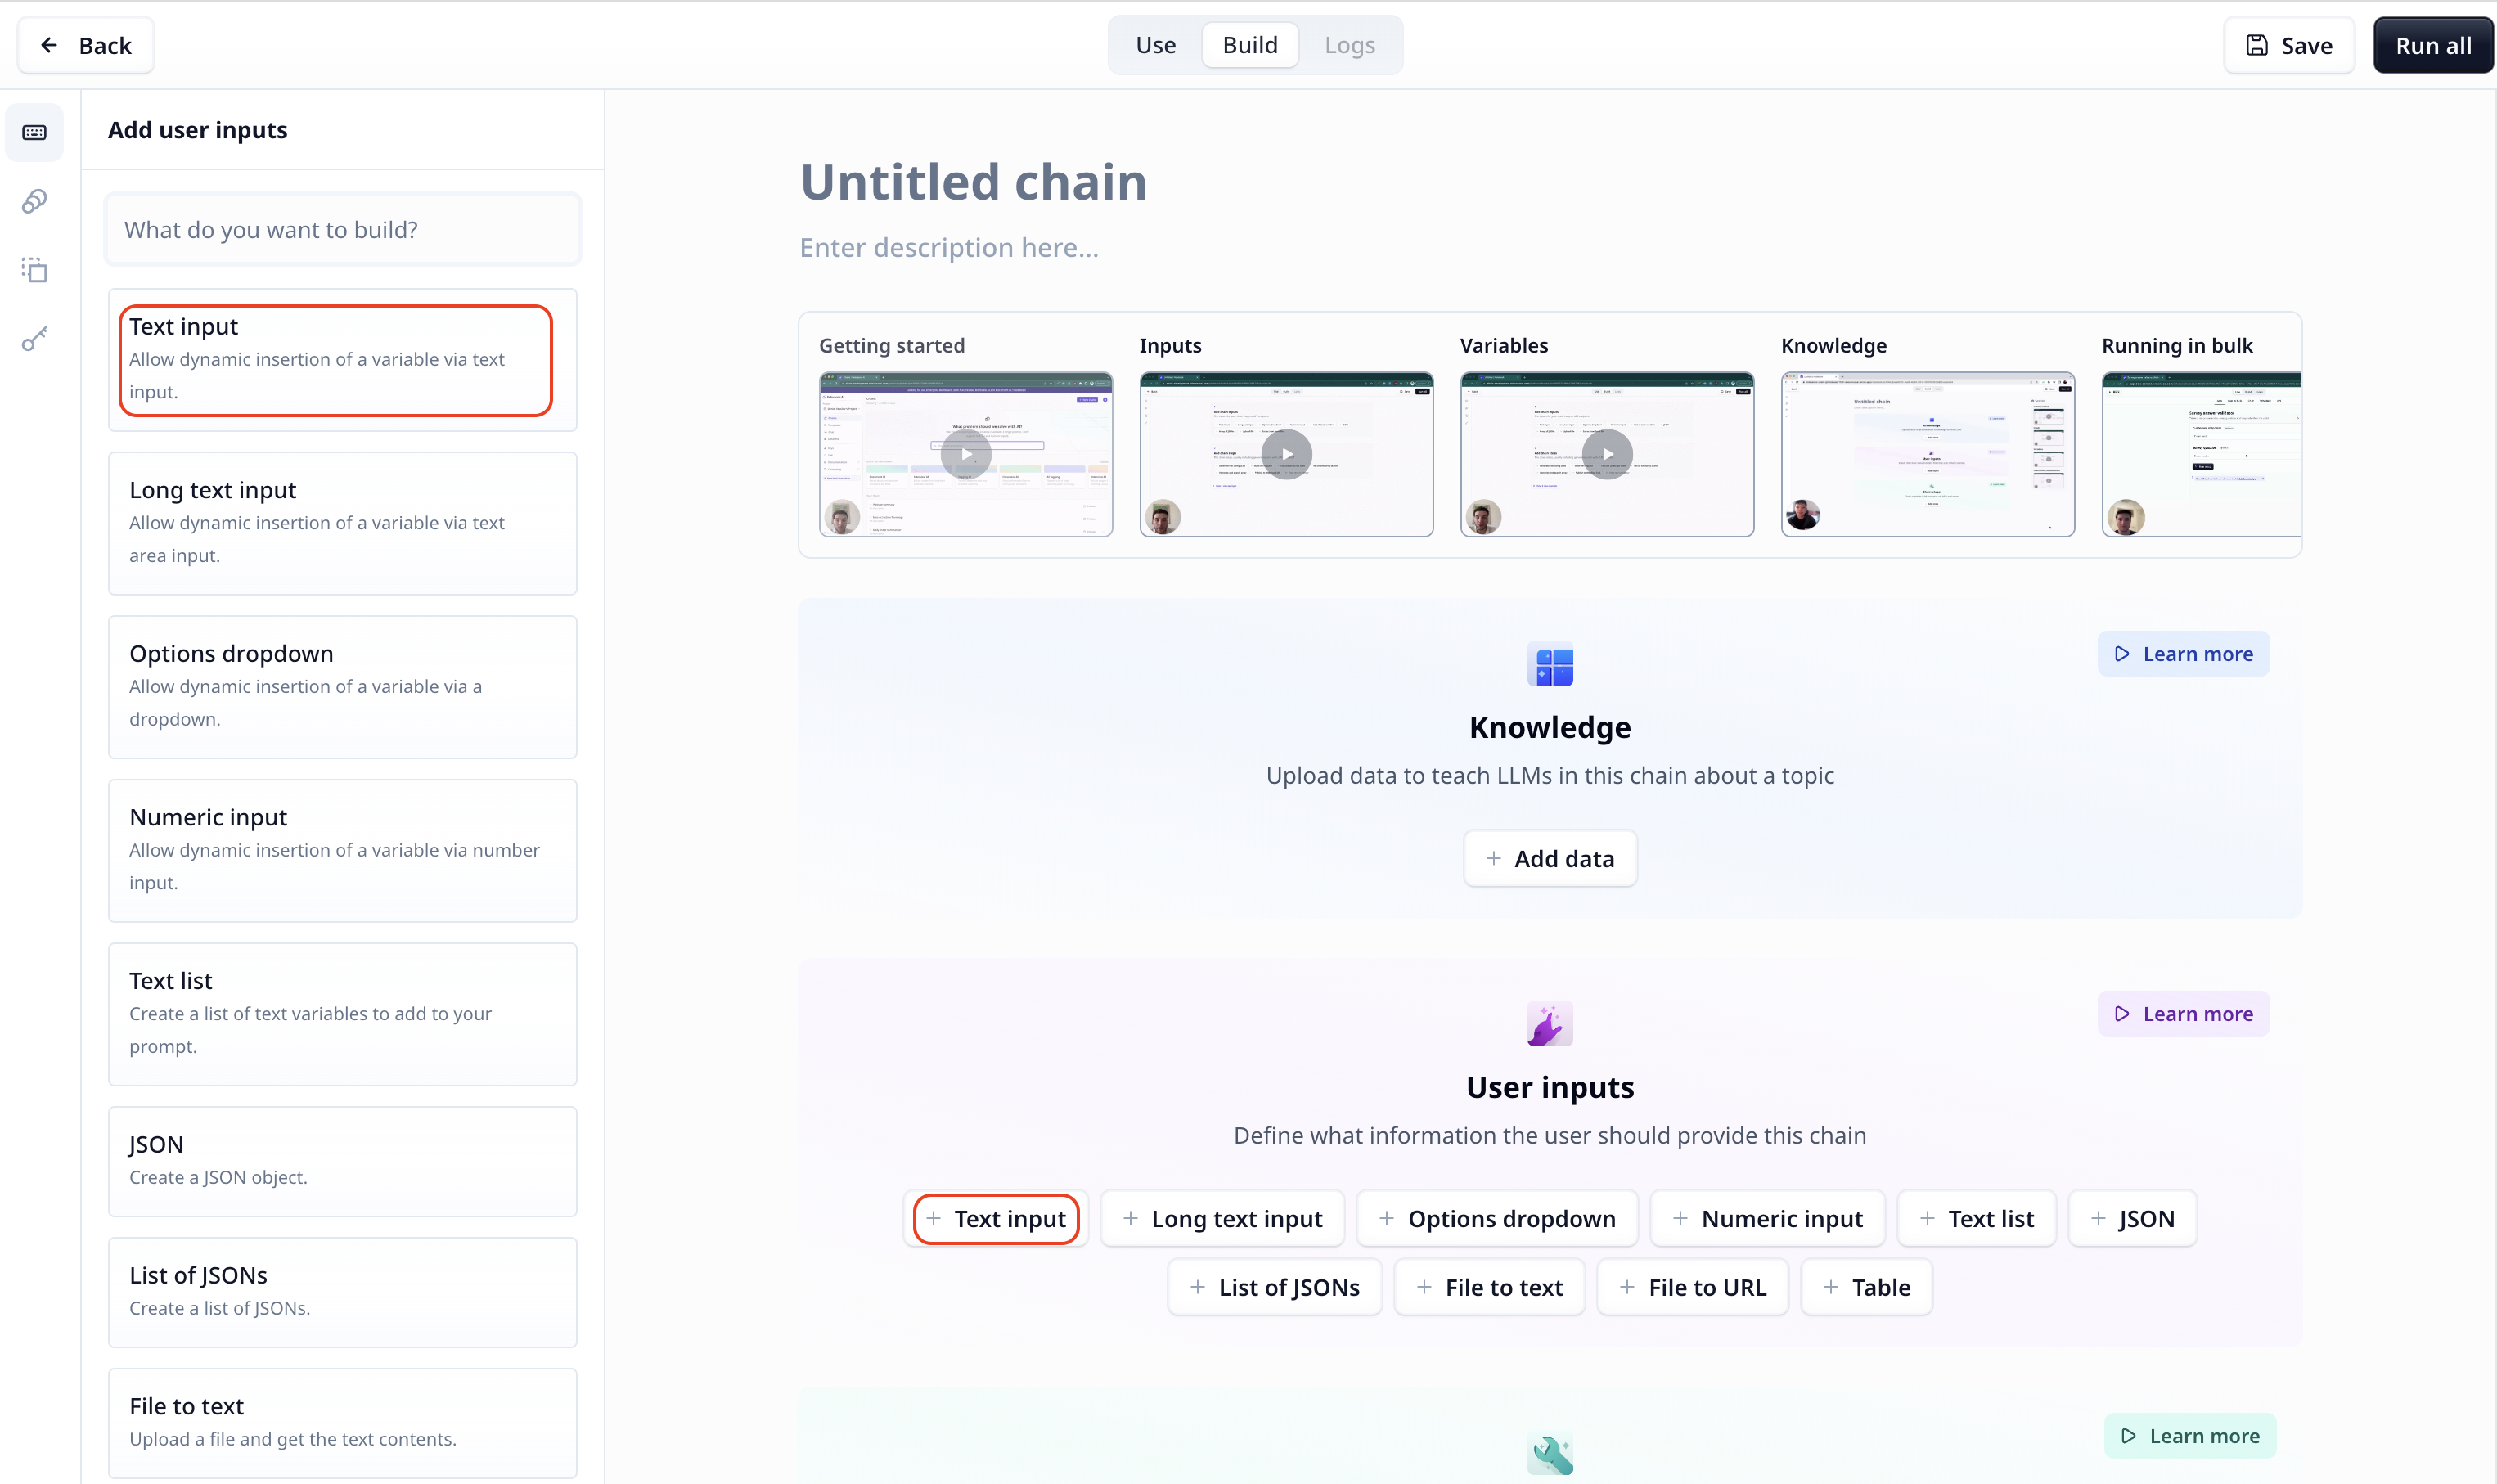Add a List of JSONs chip

pyautogui.click(x=1274, y=1287)
